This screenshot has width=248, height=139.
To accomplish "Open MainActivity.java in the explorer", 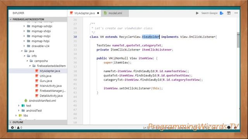I will [x=38, y=86].
